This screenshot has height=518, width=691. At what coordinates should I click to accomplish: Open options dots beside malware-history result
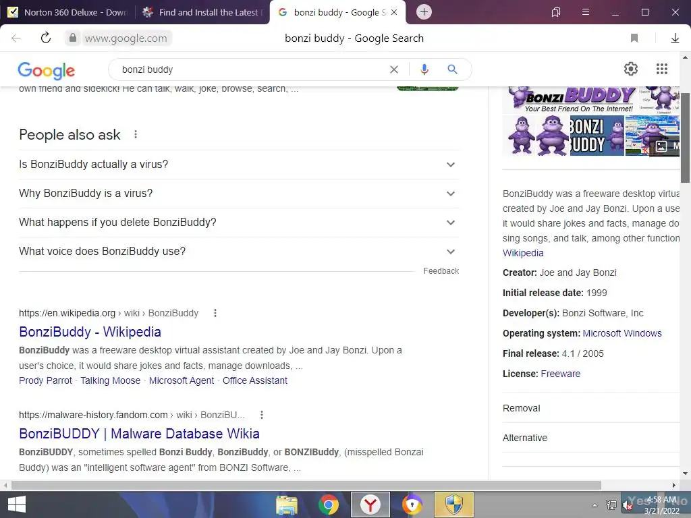coord(262,415)
